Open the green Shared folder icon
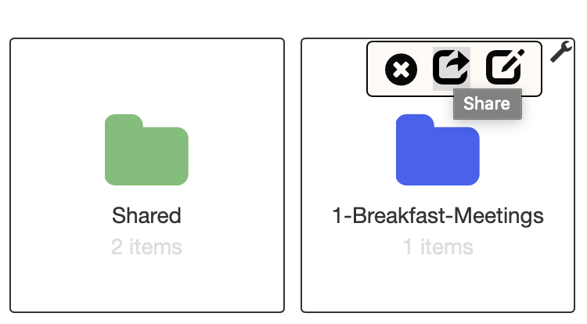The image size is (587, 324). [x=146, y=149]
